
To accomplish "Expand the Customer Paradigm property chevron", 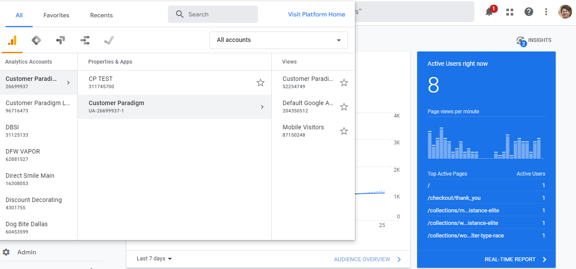I will click(263, 106).
